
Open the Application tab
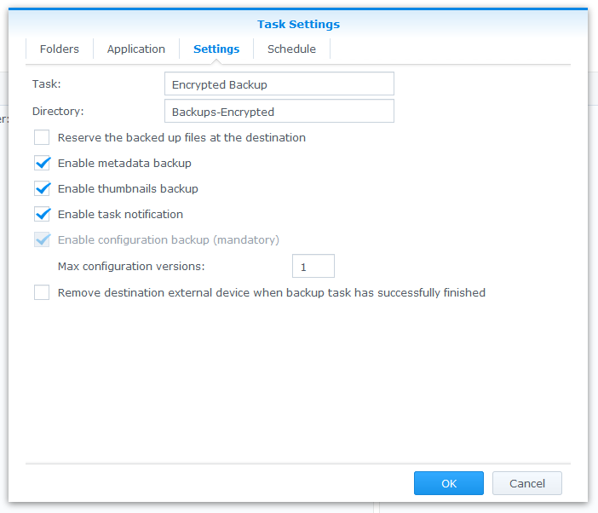(x=136, y=49)
